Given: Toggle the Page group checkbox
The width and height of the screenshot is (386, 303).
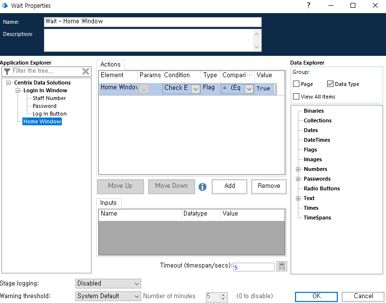Looking at the screenshot, I should click(296, 84).
